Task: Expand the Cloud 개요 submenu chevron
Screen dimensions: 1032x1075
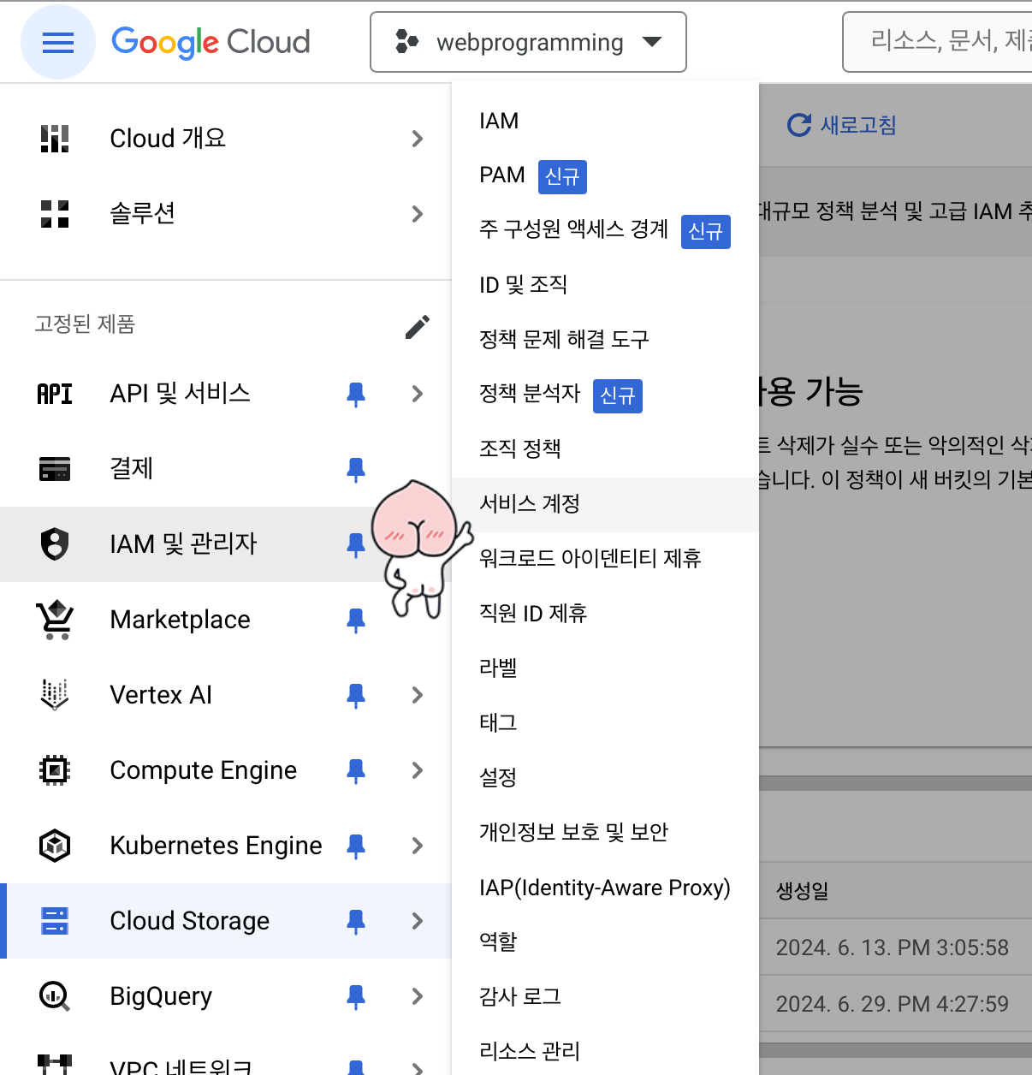Action: tap(418, 139)
